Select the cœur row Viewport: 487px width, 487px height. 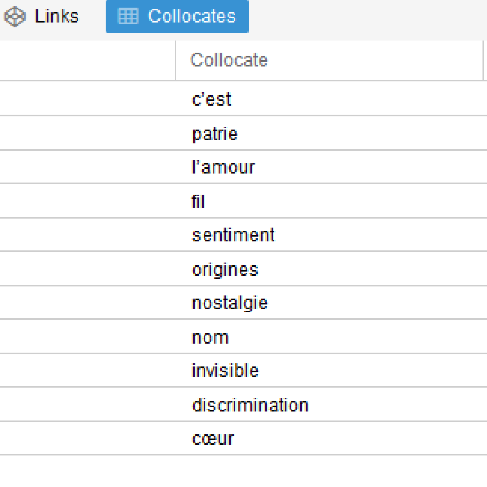point(243,438)
